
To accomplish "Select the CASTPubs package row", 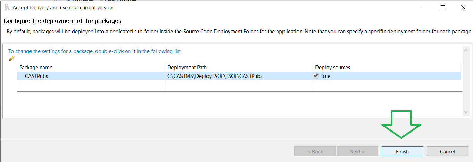I will 36,76.
